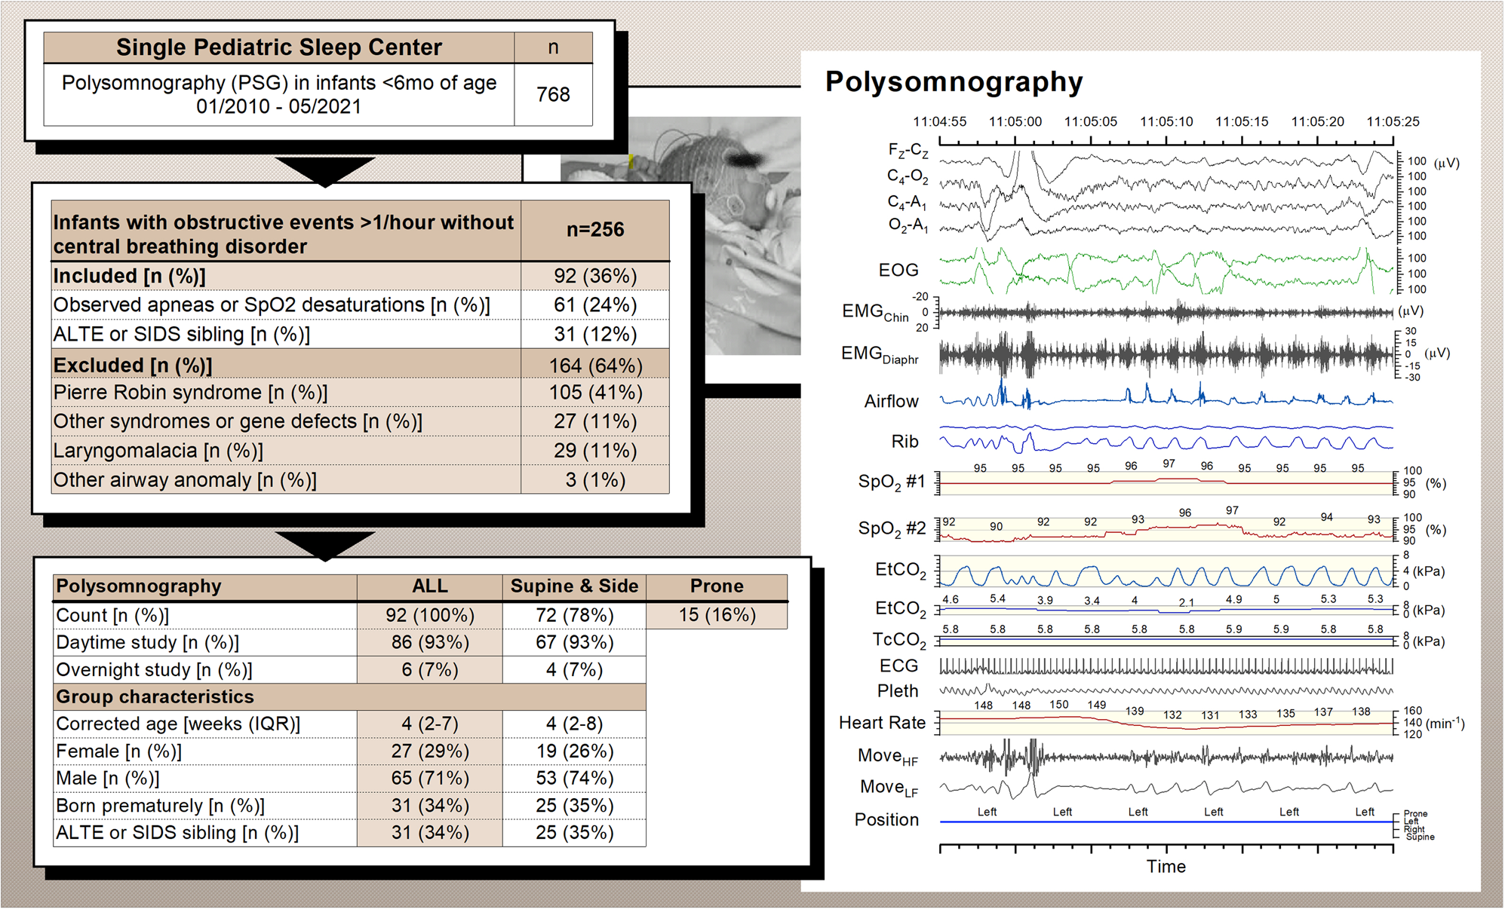
Task: Click the Laryngomalacia row label
Action: click(158, 451)
